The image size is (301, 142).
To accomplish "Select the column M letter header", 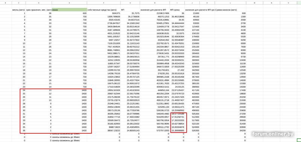I will pos(255,3).
